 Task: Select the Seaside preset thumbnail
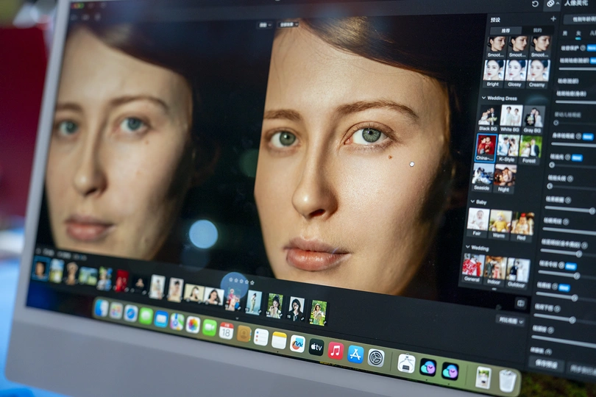(x=483, y=176)
